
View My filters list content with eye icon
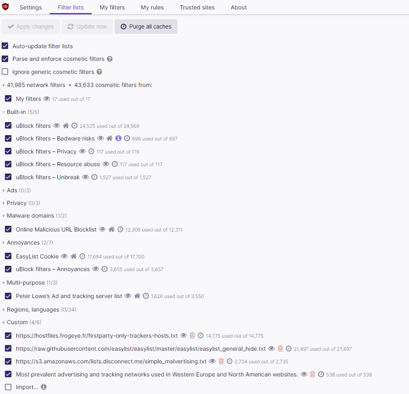(47, 99)
